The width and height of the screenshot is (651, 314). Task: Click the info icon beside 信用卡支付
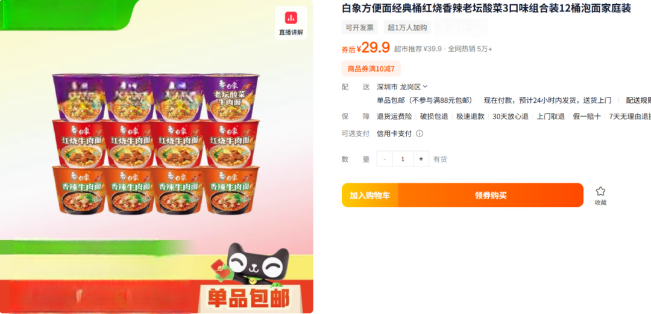point(420,134)
